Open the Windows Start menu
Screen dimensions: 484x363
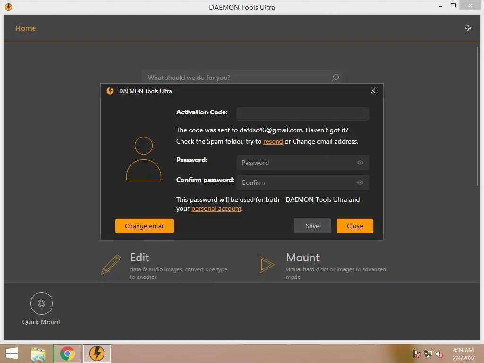[12, 354]
